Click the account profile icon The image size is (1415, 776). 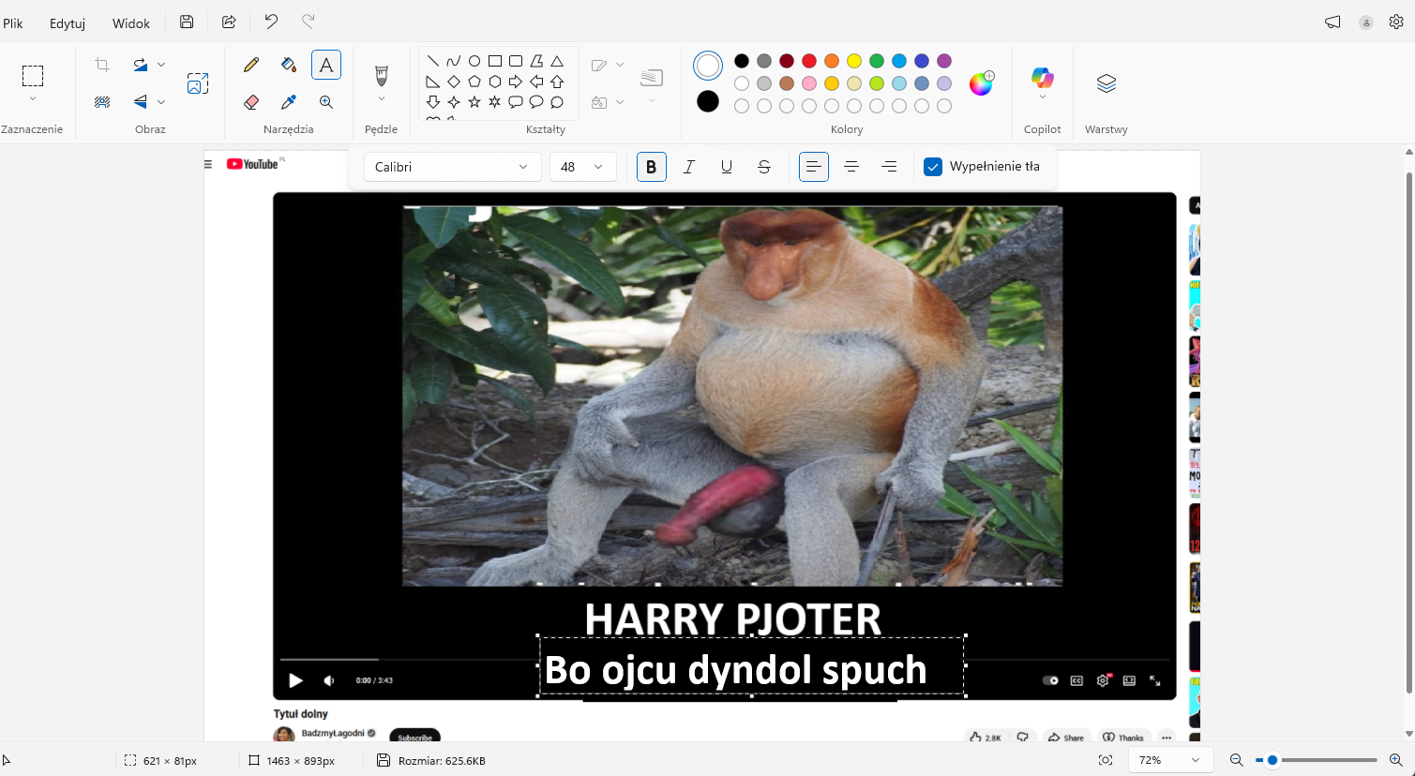[x=1367, y=22]
